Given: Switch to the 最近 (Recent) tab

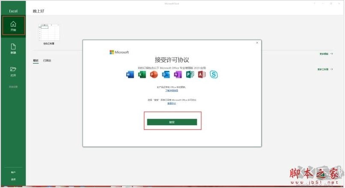Looking at the screenshot, I should [x=36, y=61].
